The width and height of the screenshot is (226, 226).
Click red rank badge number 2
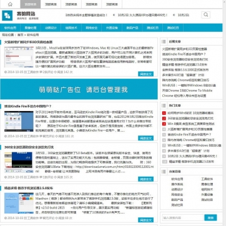(164, 119)
